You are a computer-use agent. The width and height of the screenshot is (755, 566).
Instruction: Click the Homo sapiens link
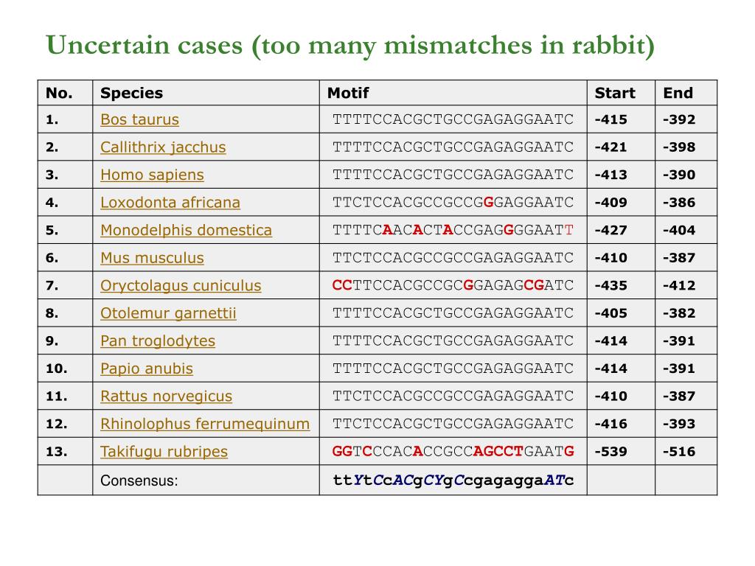pos(152,175)
